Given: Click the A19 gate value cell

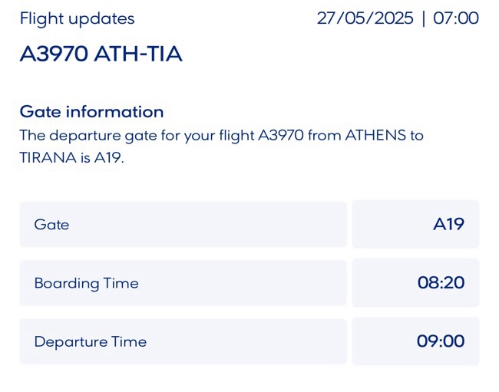Looking at the screenshot, I should (x=415, y=225).
